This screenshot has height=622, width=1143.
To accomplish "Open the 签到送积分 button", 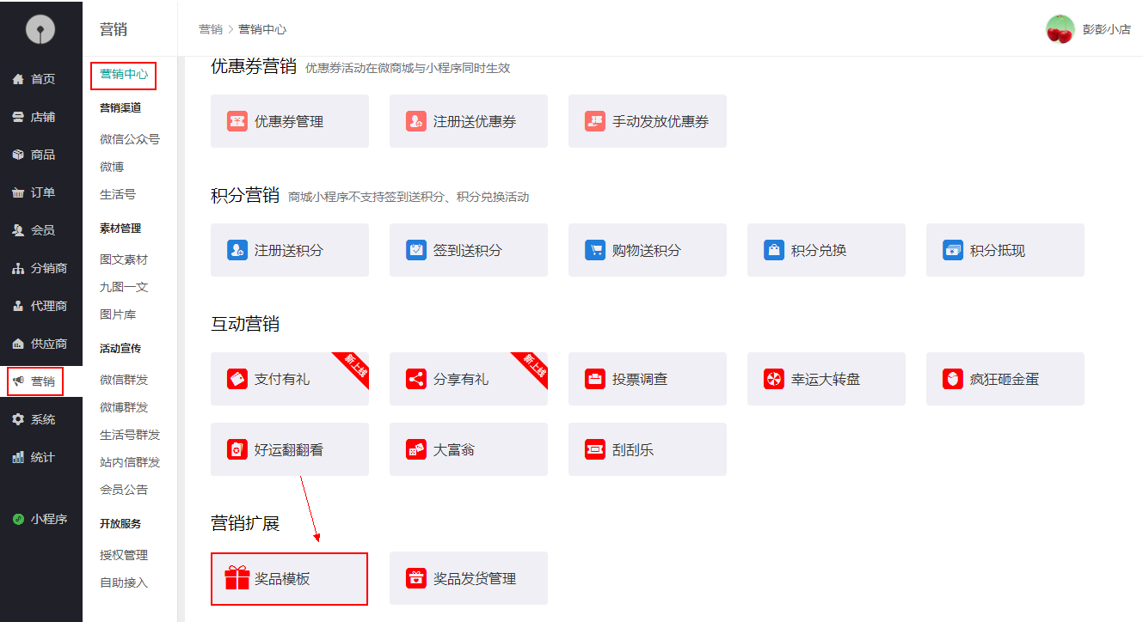I will point(468,250).
